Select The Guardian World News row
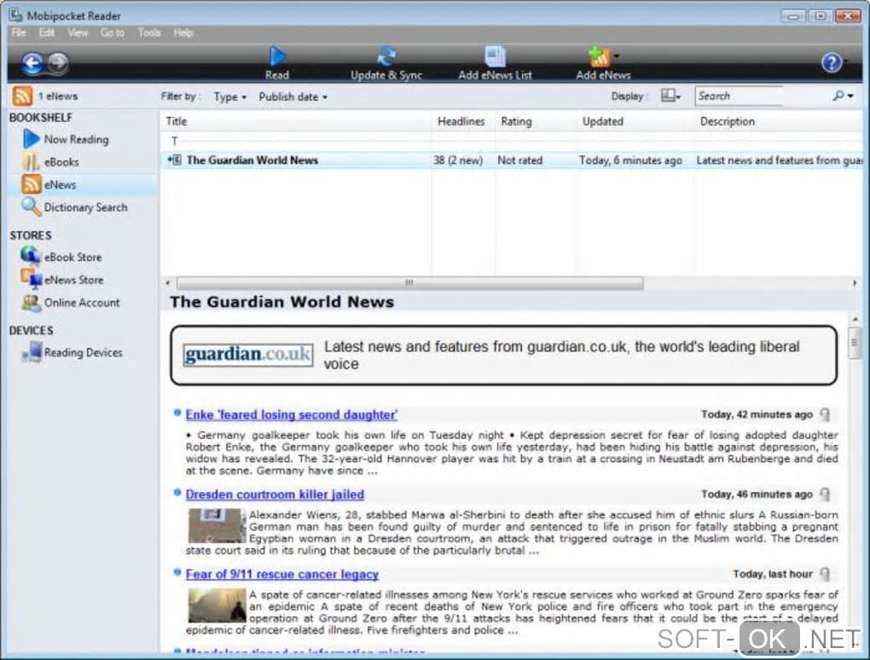This screenshot has width=870, height=660. 512,160
